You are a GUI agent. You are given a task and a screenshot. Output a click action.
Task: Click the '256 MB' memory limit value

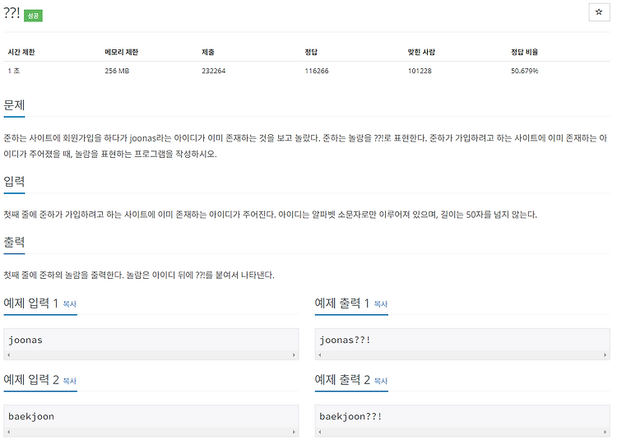tap(117, 71)
